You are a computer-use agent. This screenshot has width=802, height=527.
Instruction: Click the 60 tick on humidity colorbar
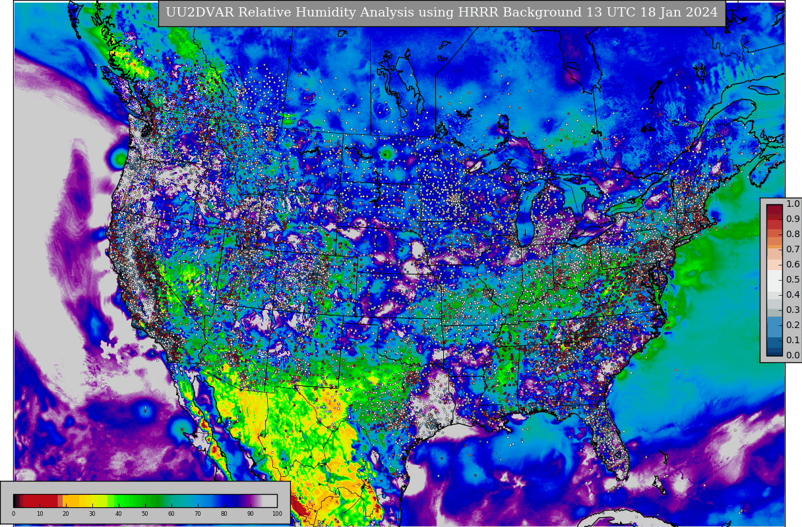(x=171, y=514)
